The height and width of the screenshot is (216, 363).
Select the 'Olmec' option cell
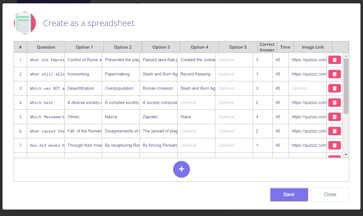[83, 117]
